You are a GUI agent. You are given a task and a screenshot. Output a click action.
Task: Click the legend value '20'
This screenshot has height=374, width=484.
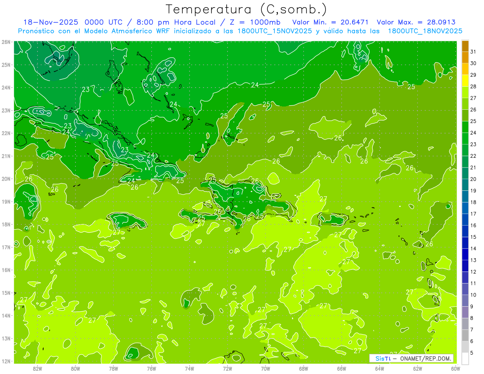click(x=473, y=179)
